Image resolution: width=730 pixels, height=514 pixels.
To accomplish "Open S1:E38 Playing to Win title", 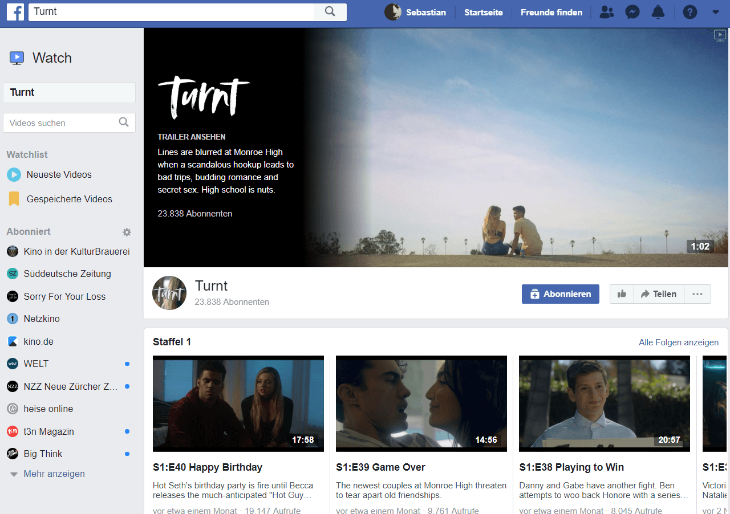I will pos(571,467).
